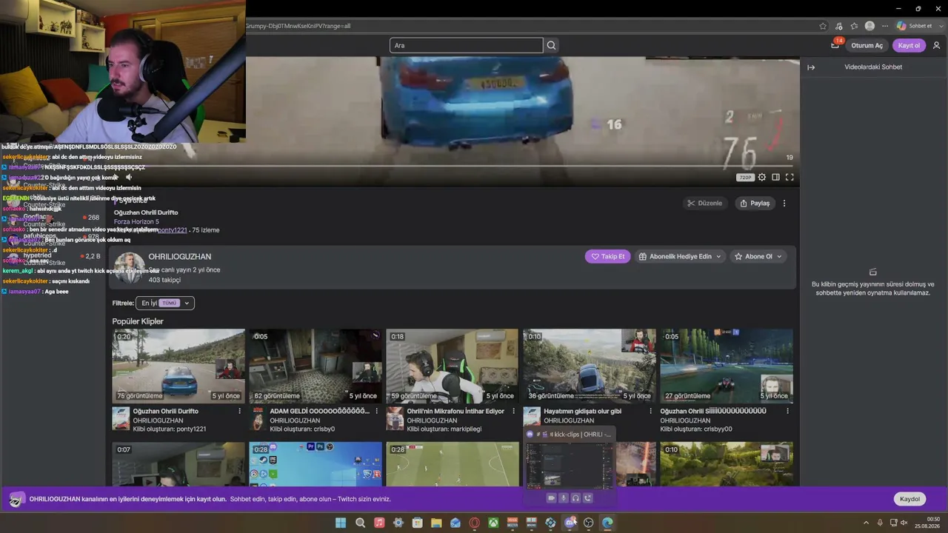Open options for ADAM GELDİ clip
Image resolution: width=948 pixels, height=533 pixels.
coord(376,411)
